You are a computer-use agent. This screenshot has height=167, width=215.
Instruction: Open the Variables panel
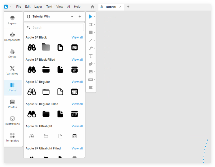(x=12, y=70)
